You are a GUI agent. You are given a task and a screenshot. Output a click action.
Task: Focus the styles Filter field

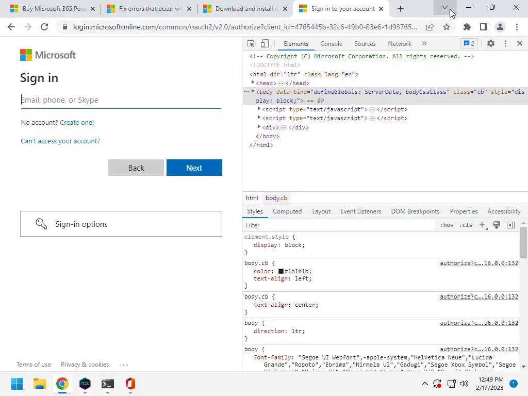pos(338,225)
